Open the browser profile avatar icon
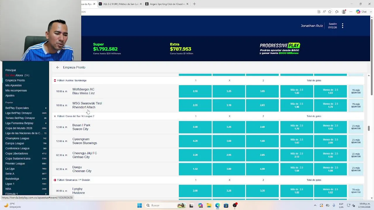This screenshot has width=374, height=210. coord(344,12)
